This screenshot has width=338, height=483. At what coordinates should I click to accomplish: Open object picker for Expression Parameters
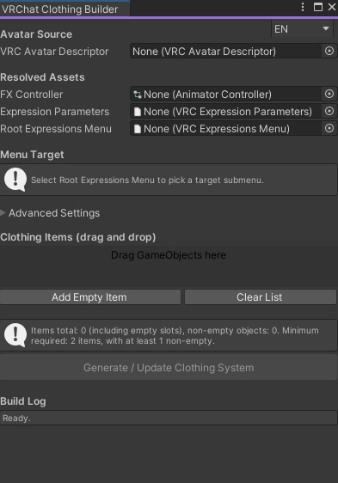[x=329, y=111]
